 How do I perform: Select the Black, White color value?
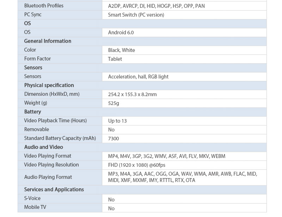coord(122,50)
